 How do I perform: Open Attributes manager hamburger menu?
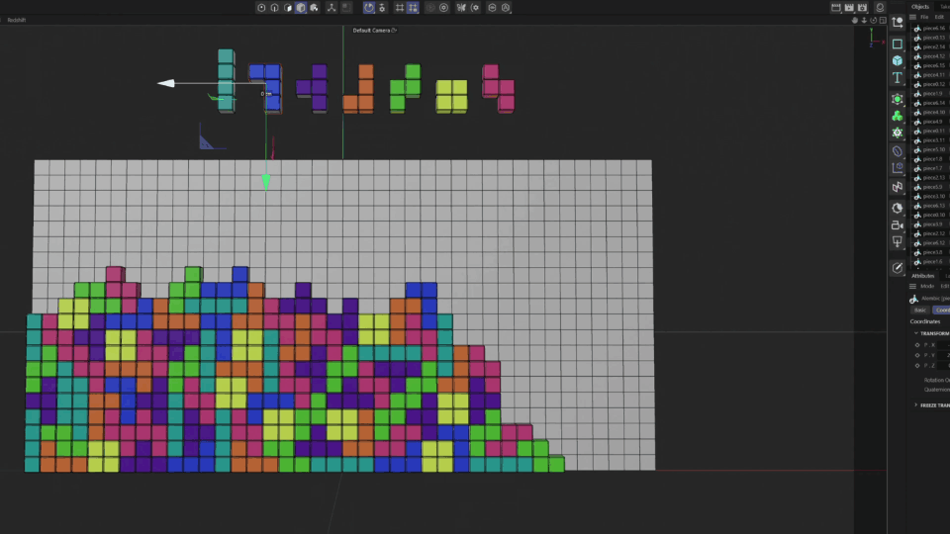(x=913, y=287)
